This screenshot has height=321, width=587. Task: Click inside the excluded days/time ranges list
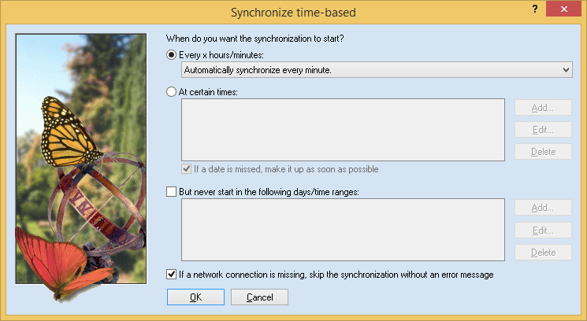pos(342,229)
